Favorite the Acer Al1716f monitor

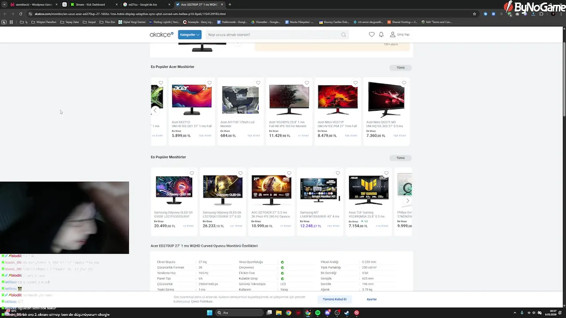tap(258, 83)
